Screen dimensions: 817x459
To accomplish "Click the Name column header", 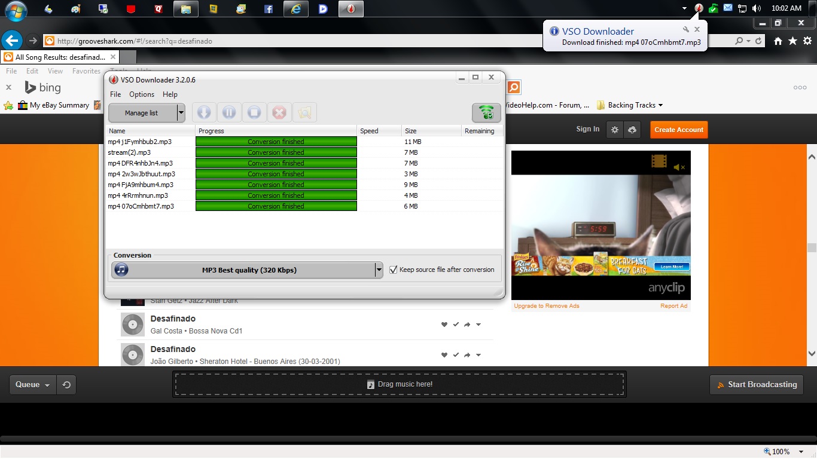I will 151,131.
